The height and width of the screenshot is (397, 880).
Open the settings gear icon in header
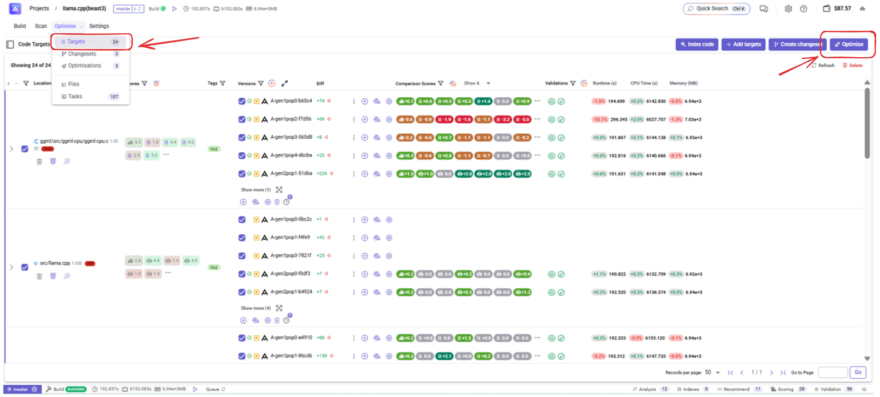click(788, 9)
